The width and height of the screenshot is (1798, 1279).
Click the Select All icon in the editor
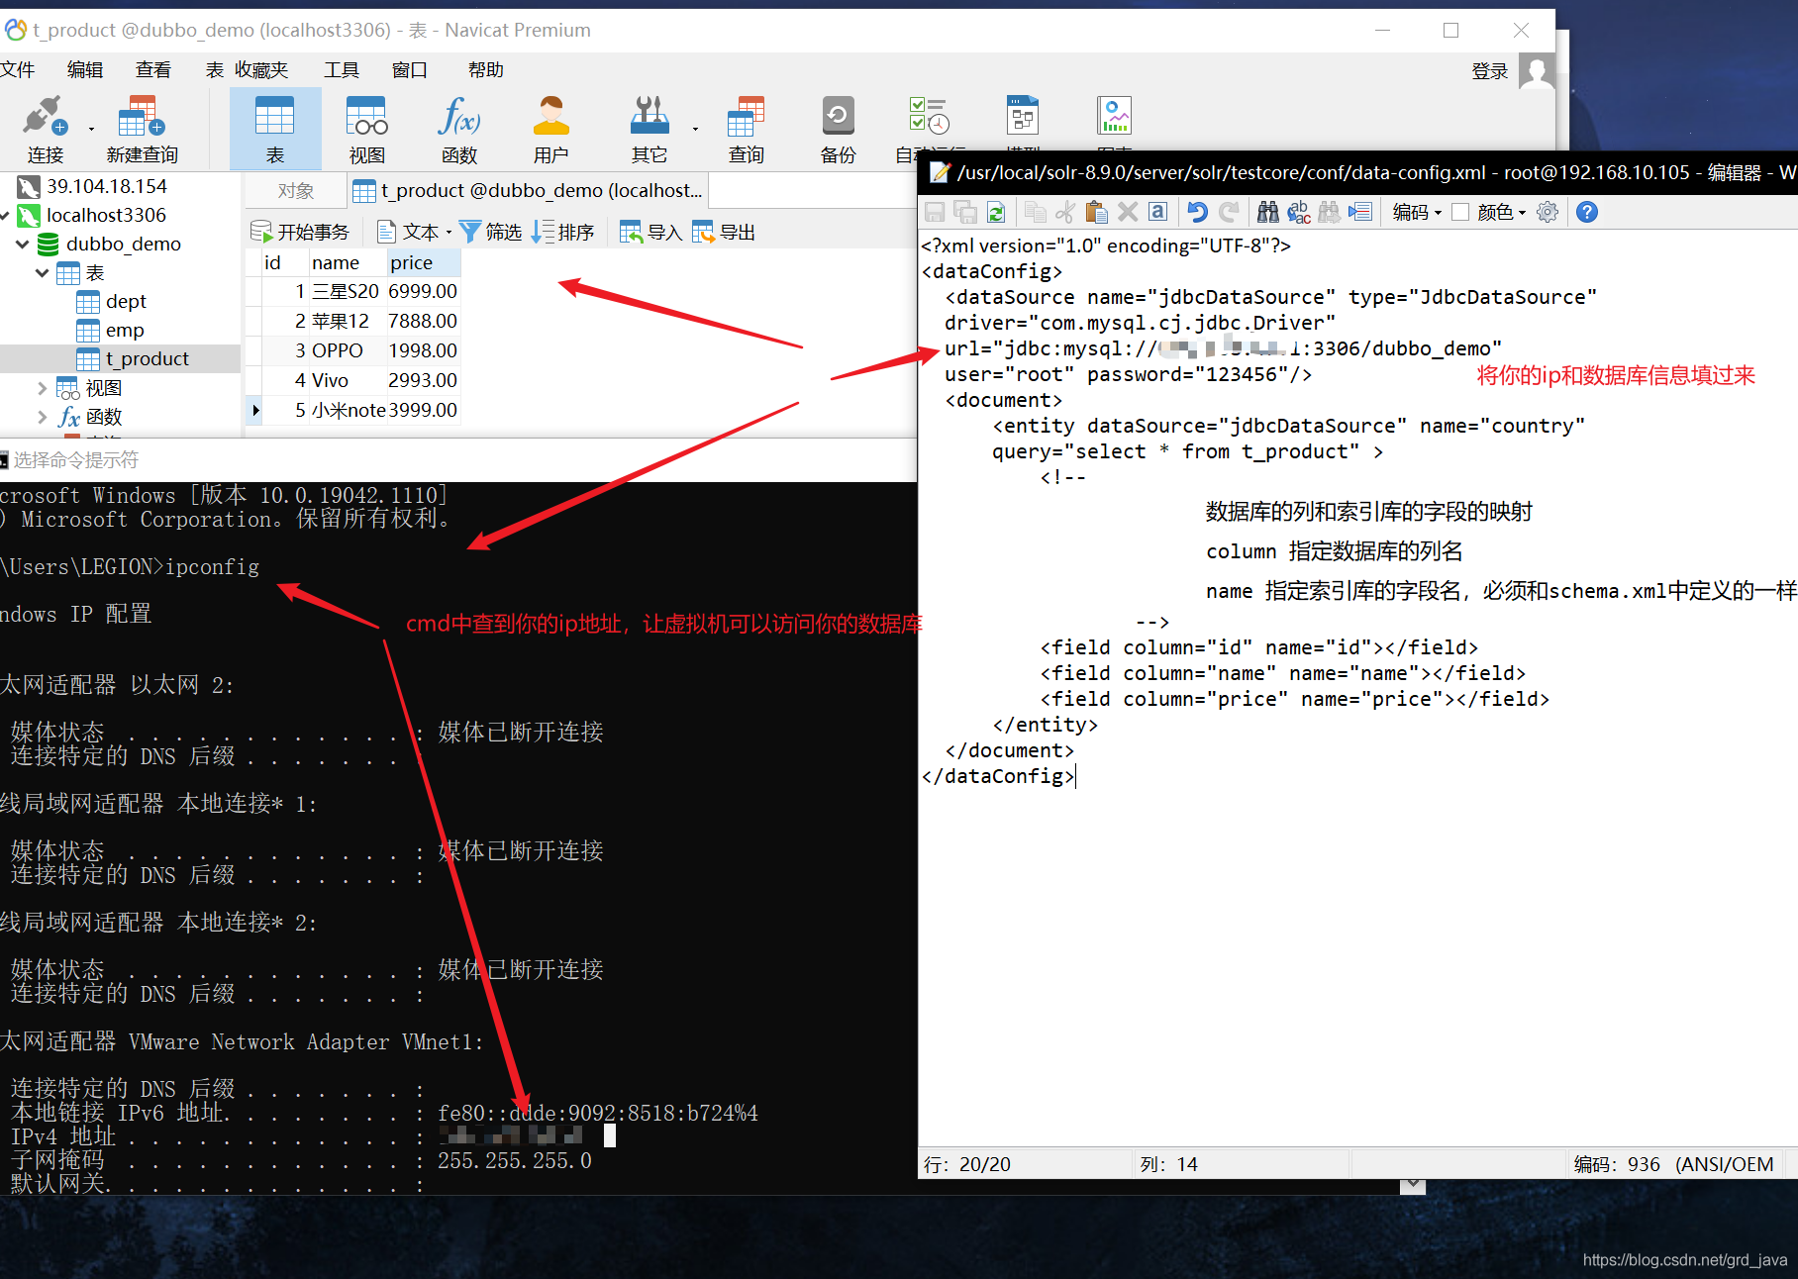click(1157, 212)
